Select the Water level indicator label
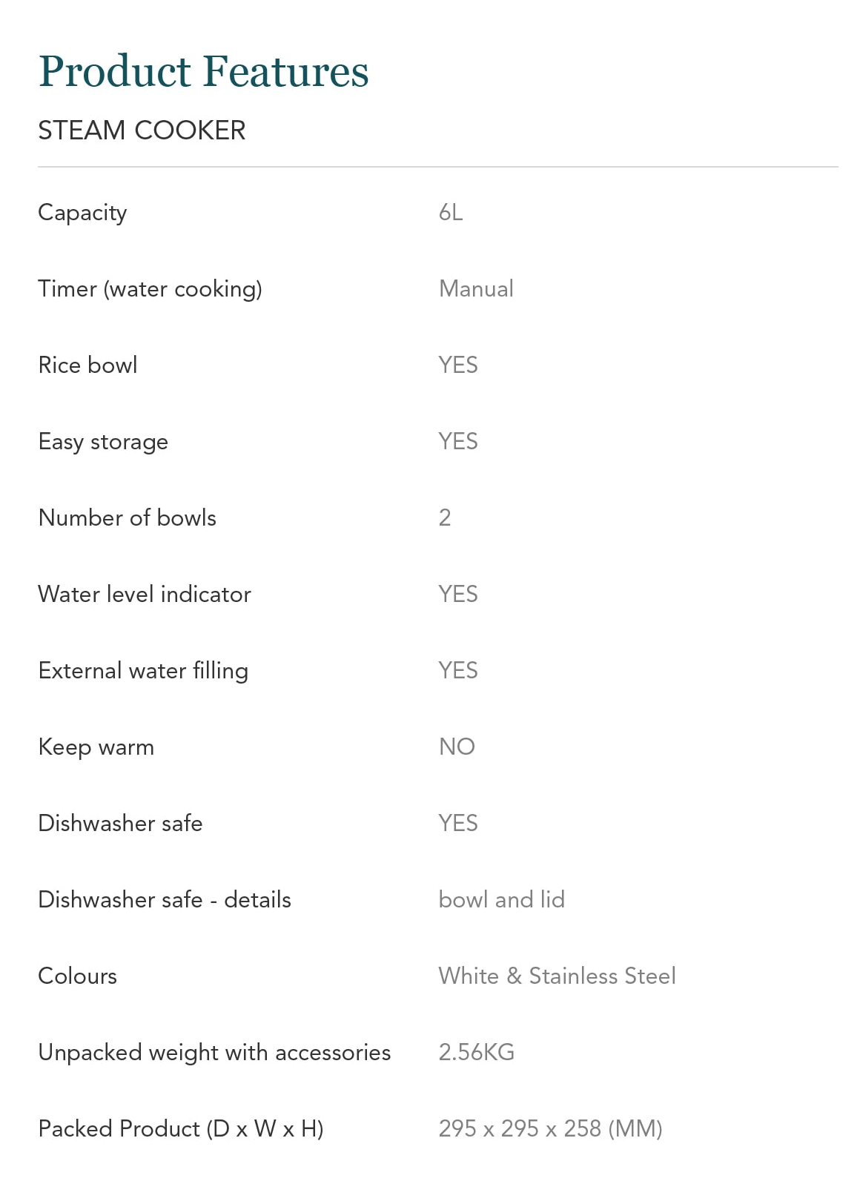This screenshot has height=1204, width=860. tap(145, 595)
